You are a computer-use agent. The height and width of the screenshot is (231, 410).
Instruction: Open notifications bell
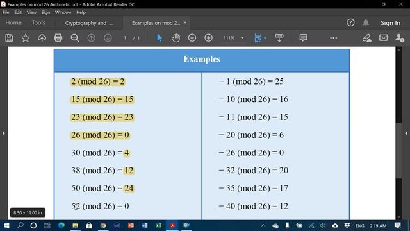pyautogui.click(x=366, y=23)
